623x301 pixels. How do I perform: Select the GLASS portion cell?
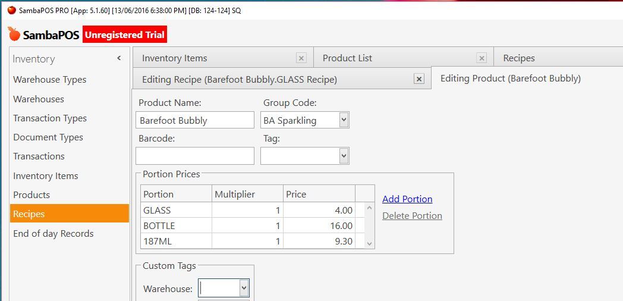coord(176,210)
